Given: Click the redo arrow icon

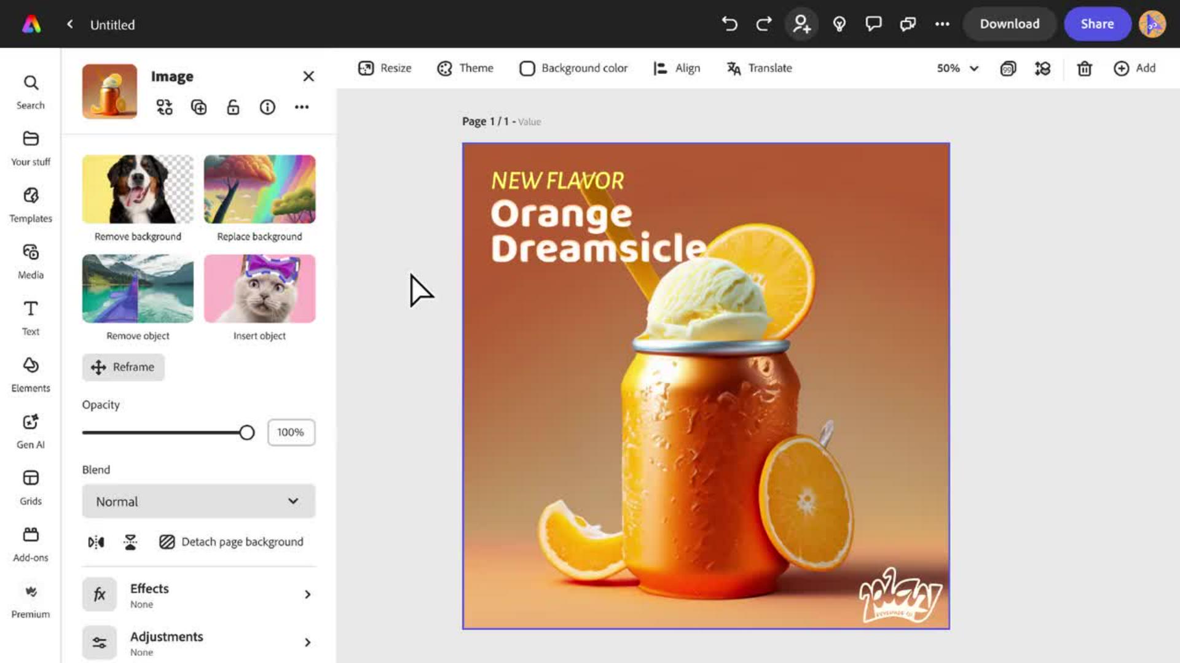Looking at the screenshot, I should pyautogui.click(x=764, y=24).
